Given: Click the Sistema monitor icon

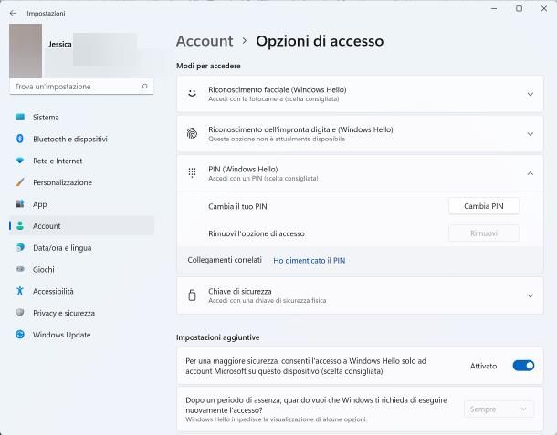Looking at the screenshot, I should (x=20, y=117).
